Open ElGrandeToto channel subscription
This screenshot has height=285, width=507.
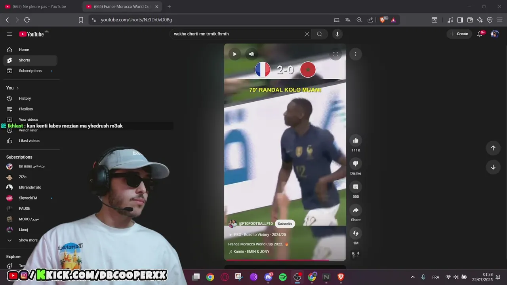point(30,187)
